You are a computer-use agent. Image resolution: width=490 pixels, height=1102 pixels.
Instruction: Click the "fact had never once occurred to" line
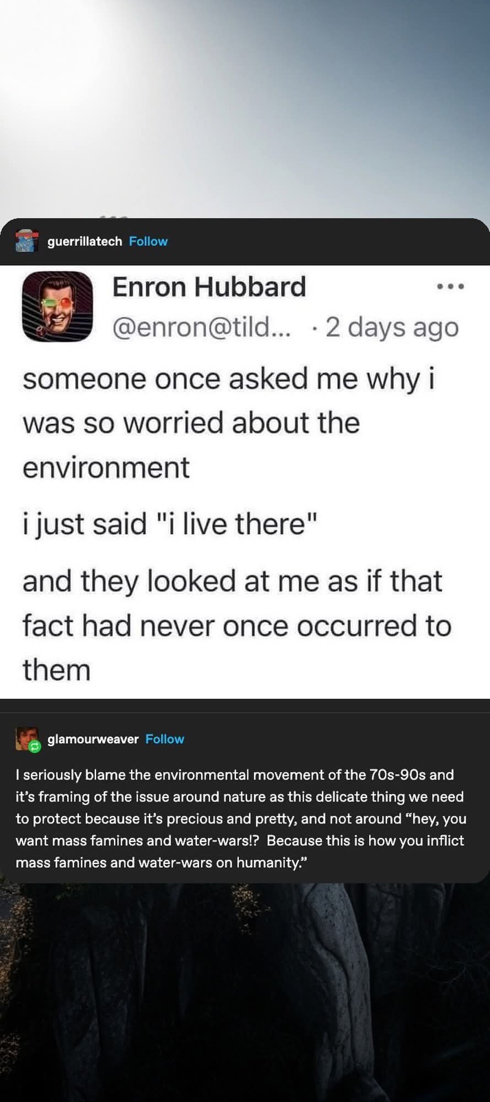coord(237,626)
